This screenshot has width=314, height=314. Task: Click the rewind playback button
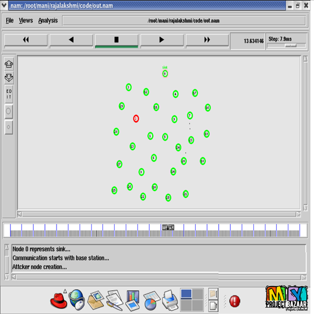coord(26,40)
